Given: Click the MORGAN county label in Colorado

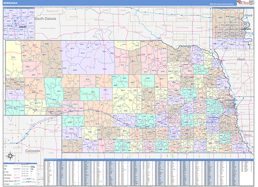Looking at the screenshot, I should pyautogui.click(x=17, y=148).
